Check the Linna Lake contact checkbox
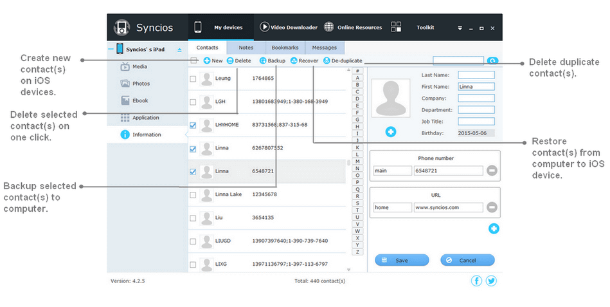Image resolution: width=610 pixels, height=307 pixels. [193, 195]
